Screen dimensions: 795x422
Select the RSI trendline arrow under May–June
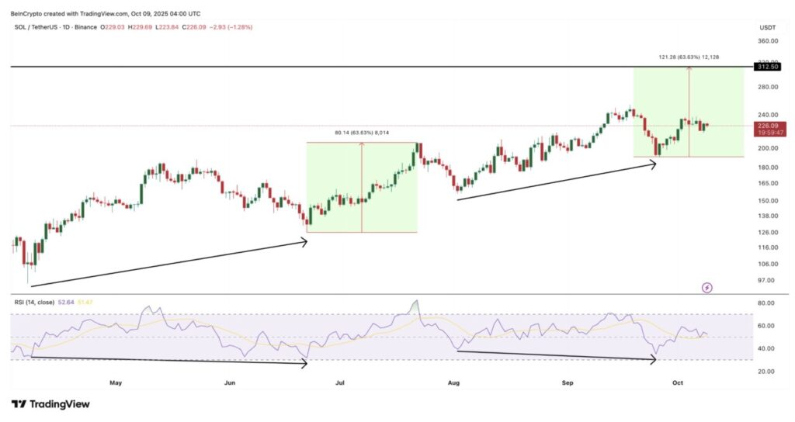tap(168, 359)
